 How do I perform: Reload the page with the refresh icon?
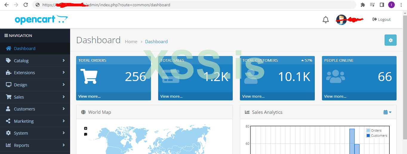26,5
